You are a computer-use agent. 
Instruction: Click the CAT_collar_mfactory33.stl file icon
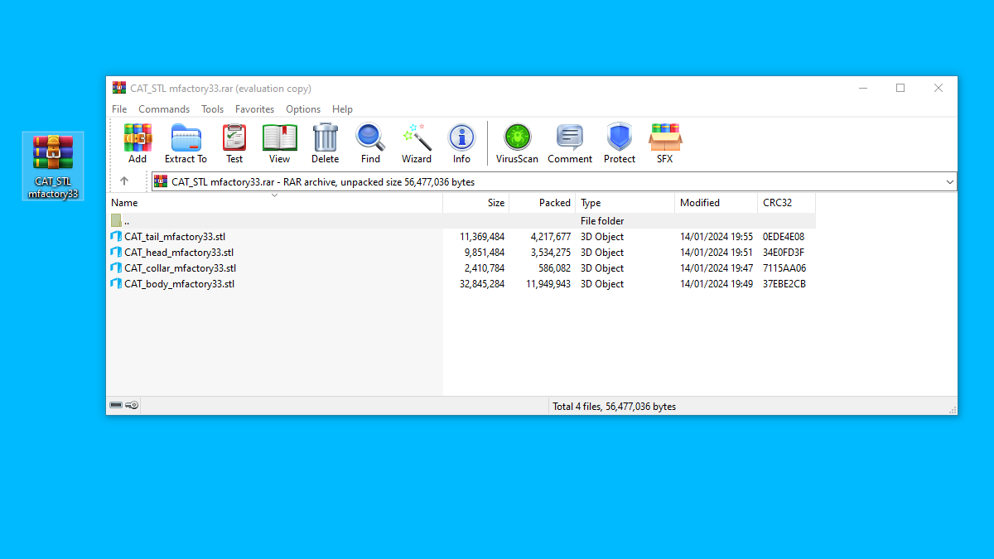point(116,268)
